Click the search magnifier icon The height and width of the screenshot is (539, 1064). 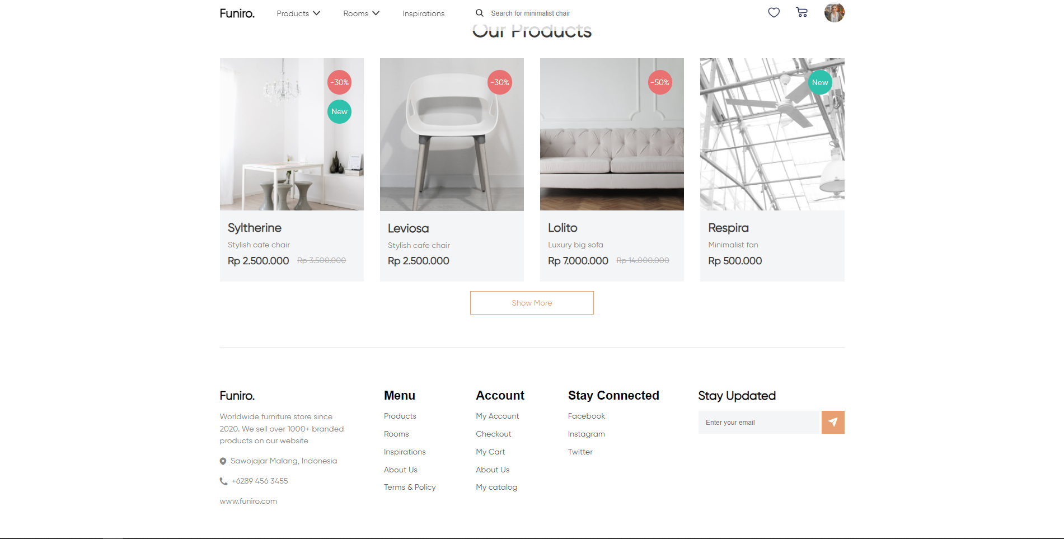point(480,13)
